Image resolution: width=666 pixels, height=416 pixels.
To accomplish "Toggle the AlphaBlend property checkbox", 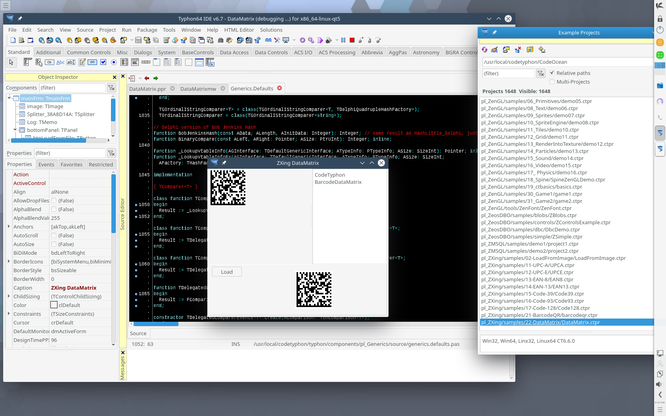I will click(54, 209).
